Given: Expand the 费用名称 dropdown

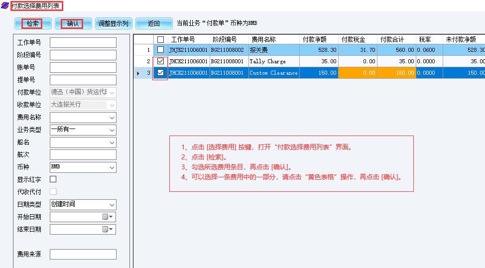Looking at the screenshot, I should [112, 118].
